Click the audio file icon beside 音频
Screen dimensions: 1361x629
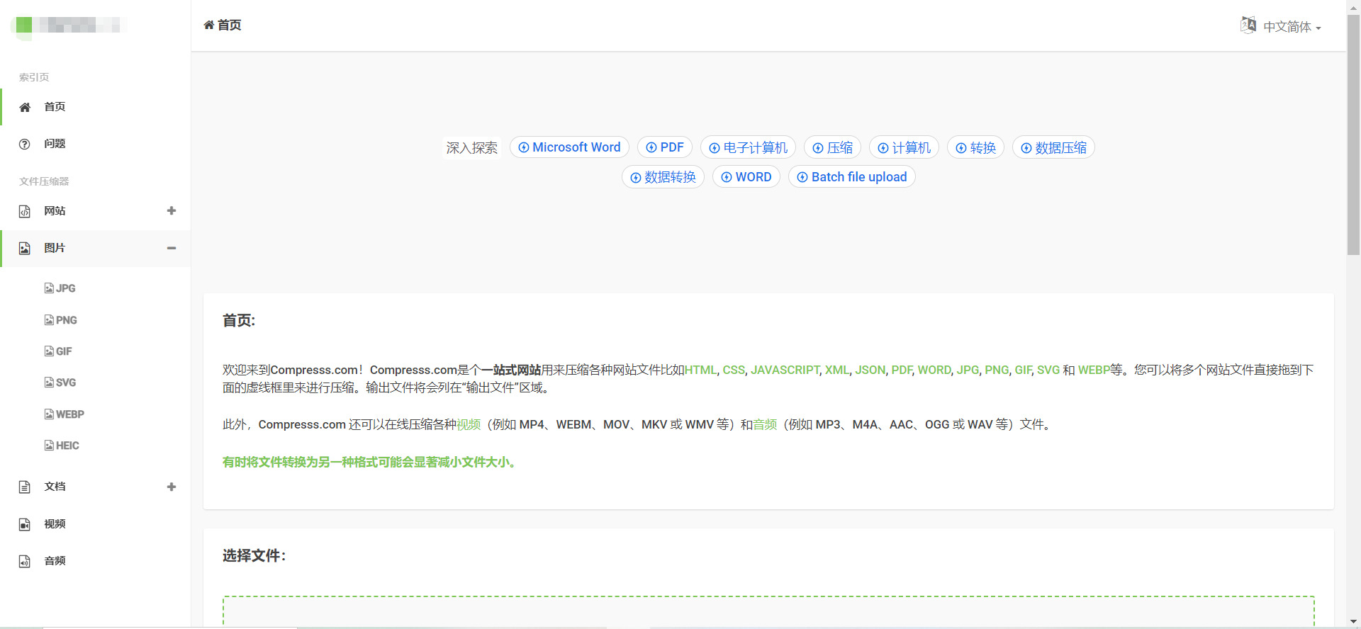pyautogui.click(x=25, y=561)
